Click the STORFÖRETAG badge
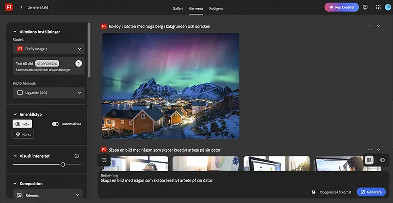393x203 pixels. [47, 64]
